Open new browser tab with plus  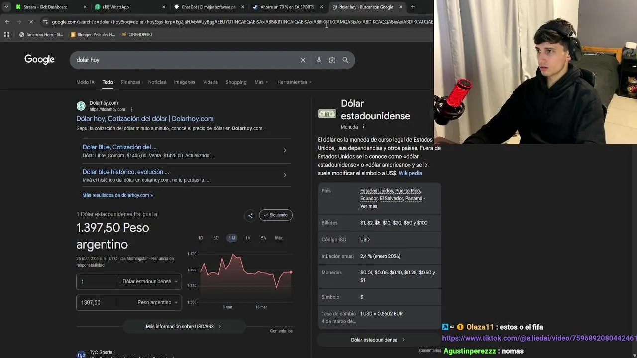[x=413, y=7]
